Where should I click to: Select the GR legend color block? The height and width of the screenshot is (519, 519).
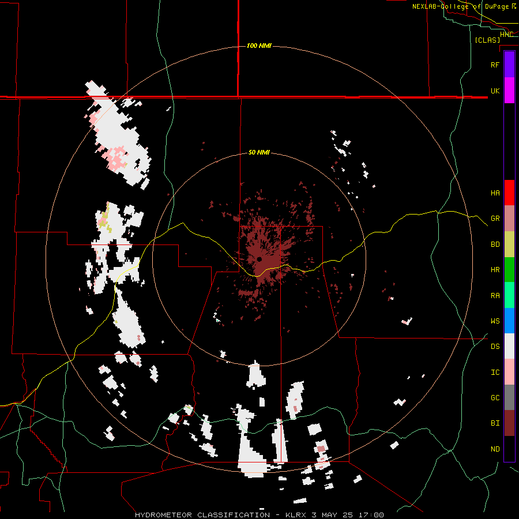click(509, 219)
